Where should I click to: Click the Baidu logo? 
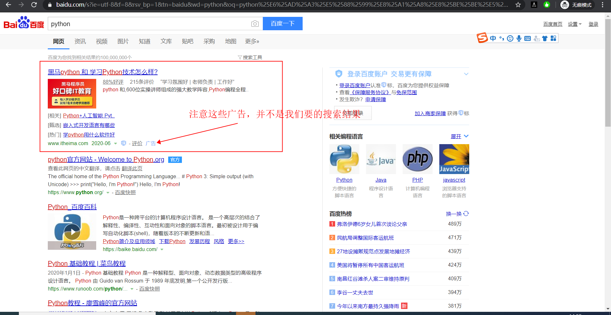(24, 23)
